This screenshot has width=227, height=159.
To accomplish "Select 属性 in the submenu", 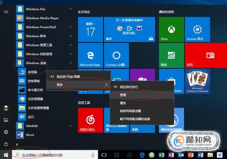I will (x=142, y=103).
